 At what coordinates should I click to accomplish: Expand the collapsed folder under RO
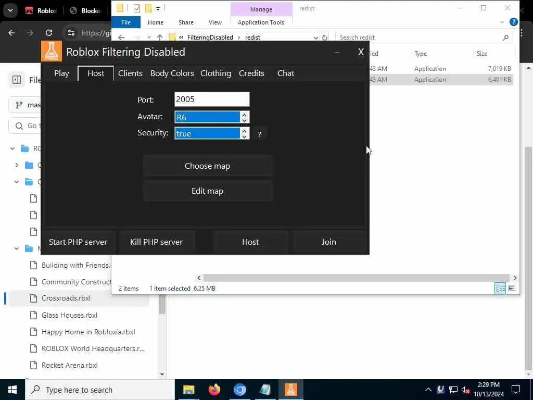click(16, 165)
